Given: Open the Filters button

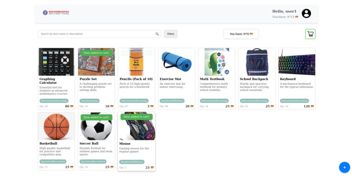Looking at the screenshot, I should [x=171, y=34].
